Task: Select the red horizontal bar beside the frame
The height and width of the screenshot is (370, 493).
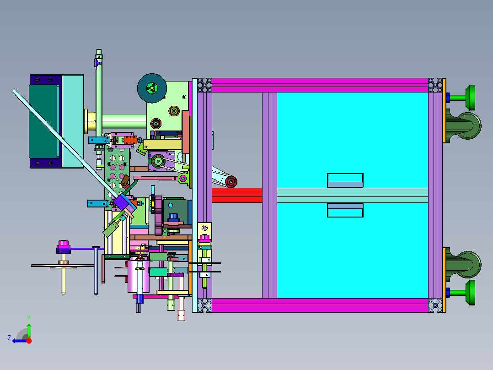Action: click(x=237, y=195)
